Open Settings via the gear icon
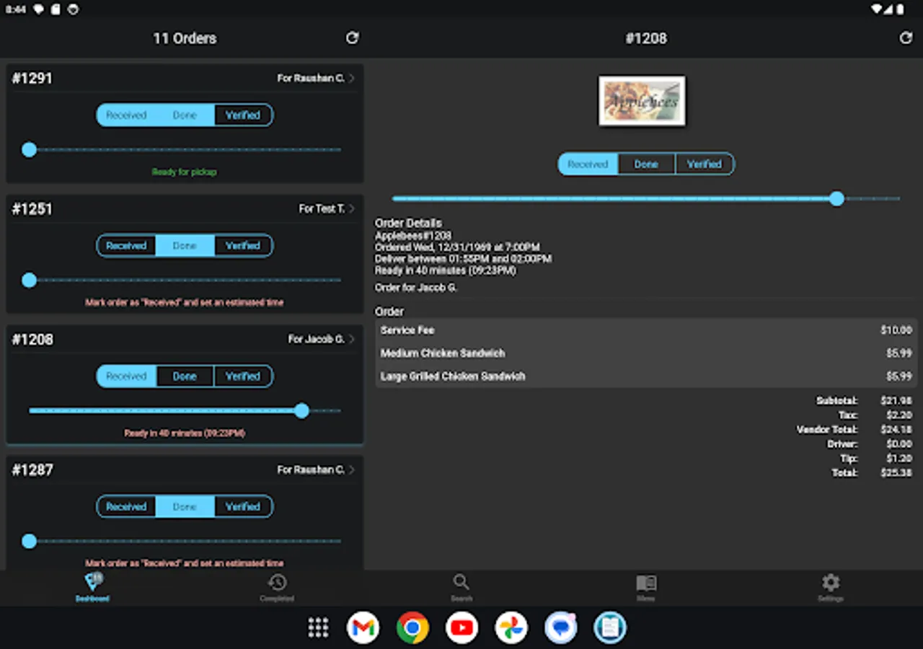 (831, 587)
